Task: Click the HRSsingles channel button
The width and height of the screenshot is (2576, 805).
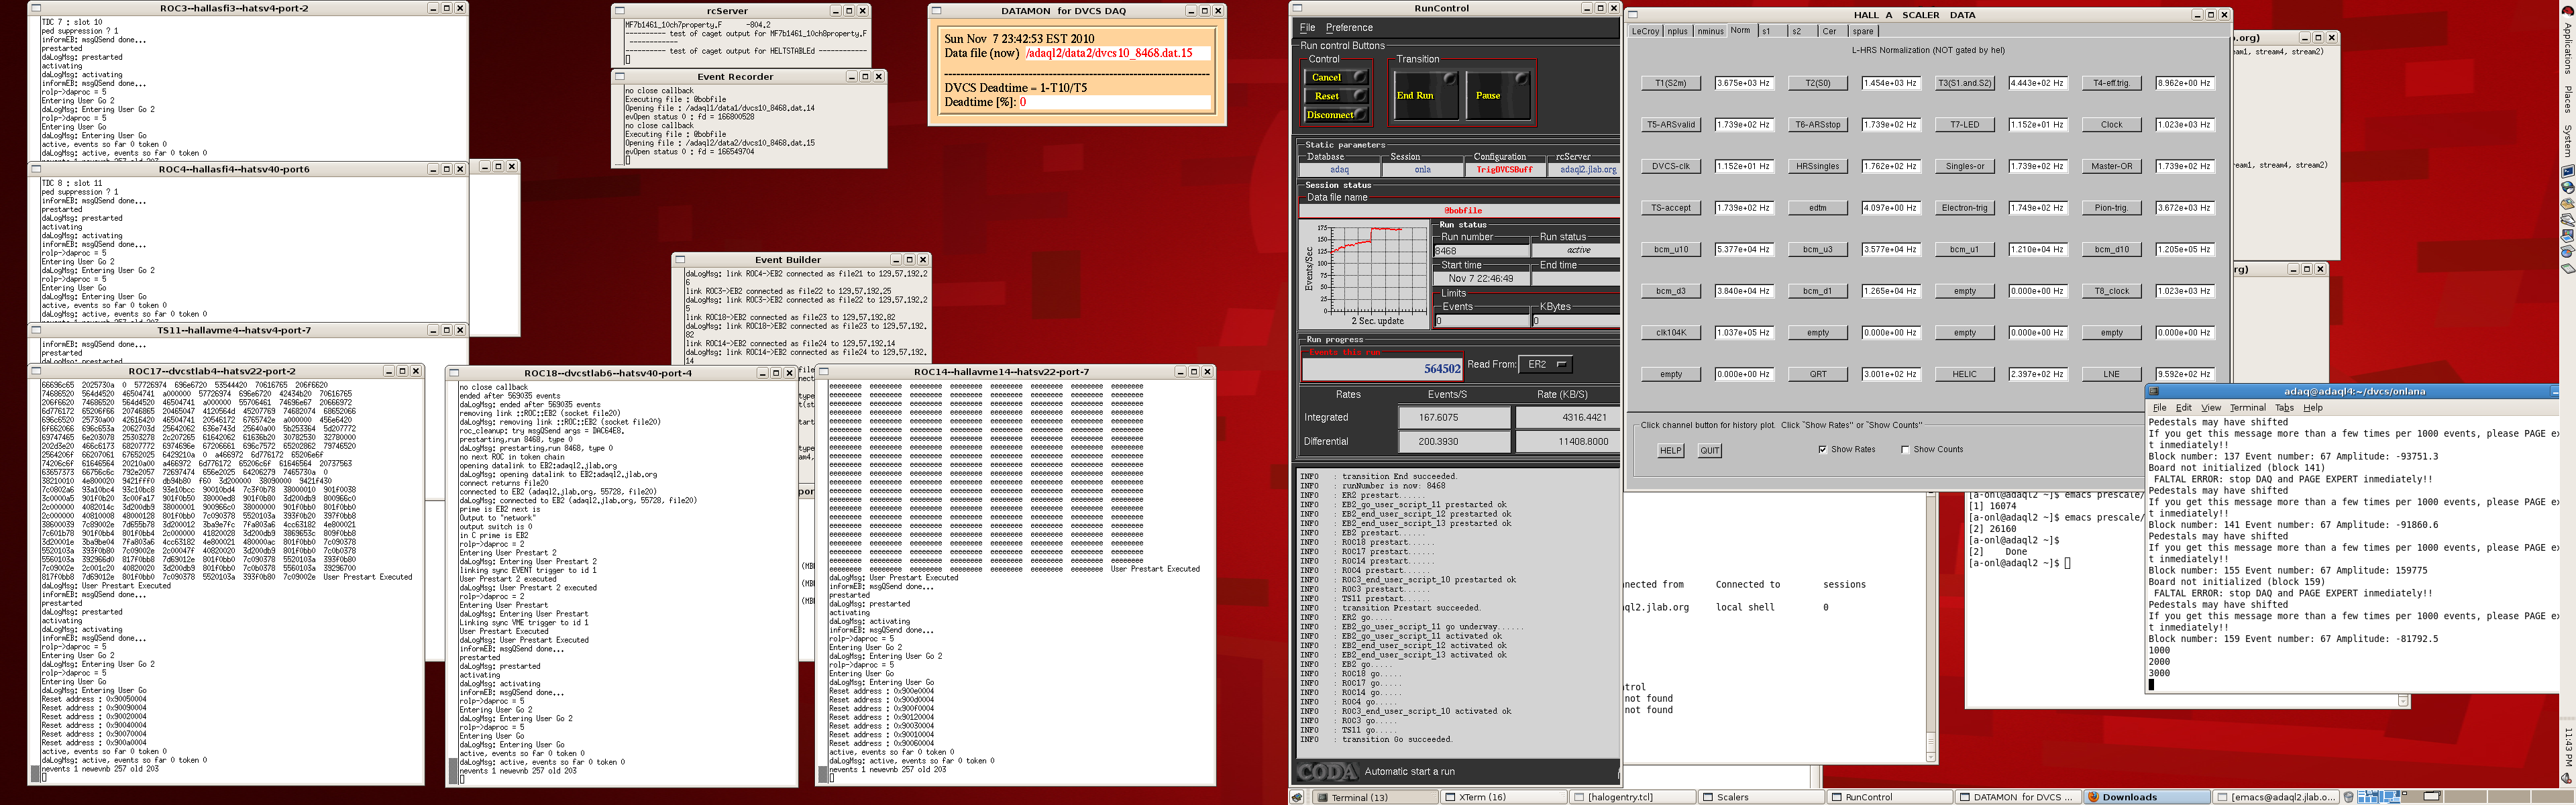Action: click(1818, 167)
